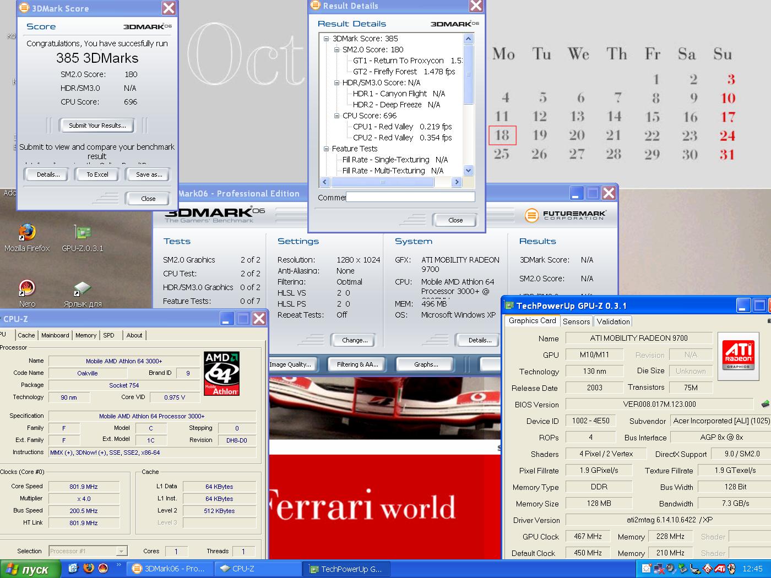Collapse the CPU Score: 696 node
The height and width of the screenshot is (578, 771).
click(x=336, y=116)
